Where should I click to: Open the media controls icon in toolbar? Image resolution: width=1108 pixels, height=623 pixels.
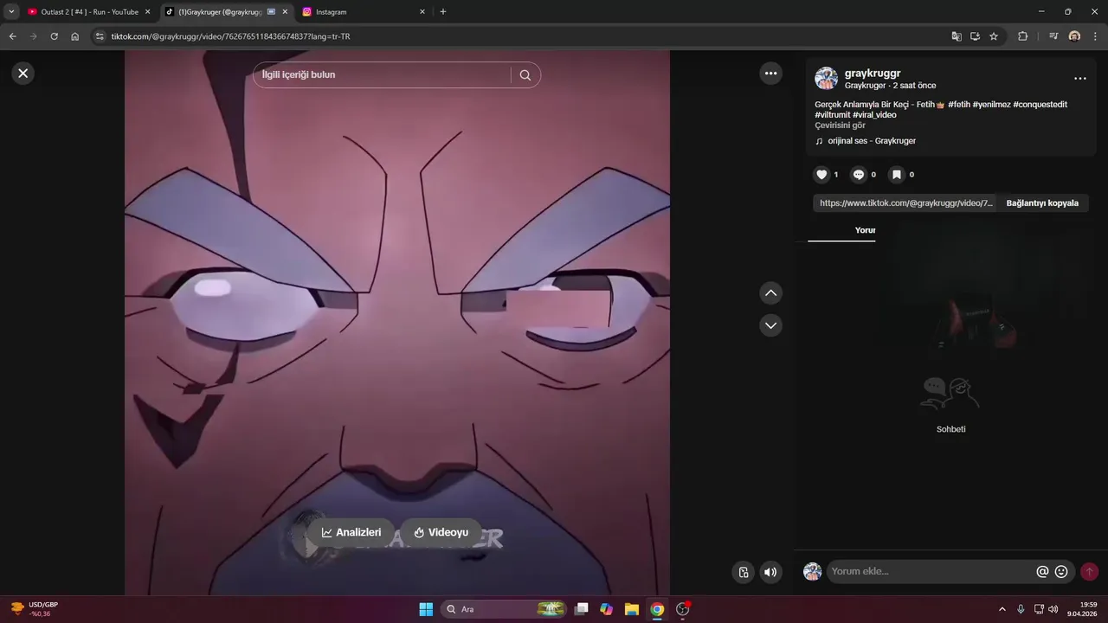coord(1053,36)
